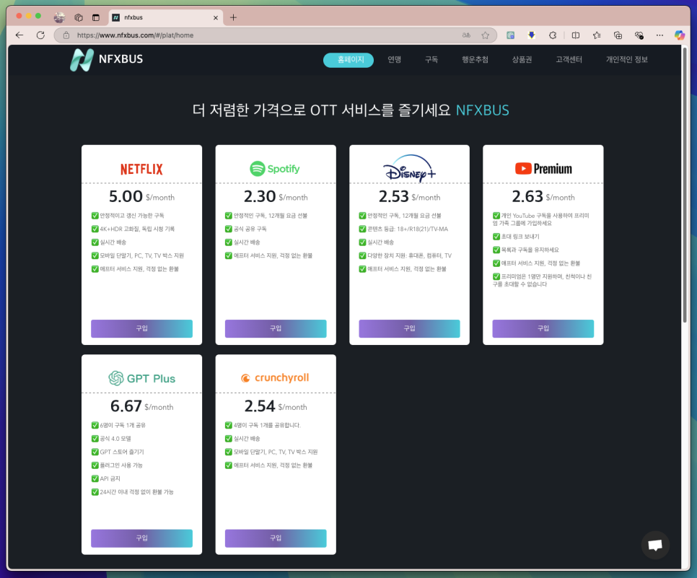Image resolution: width=697 pixels, height=578 pixels.
Task: Click the Disney+ logo
Action: 409,167
